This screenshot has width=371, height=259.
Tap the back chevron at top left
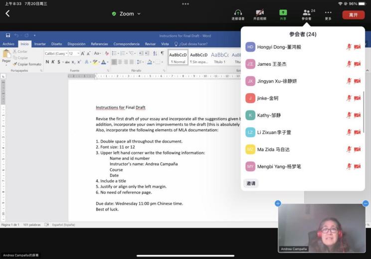7,13
